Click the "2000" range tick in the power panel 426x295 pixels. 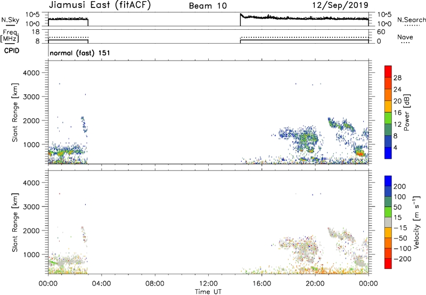pyautogui.click(x=31, y=120)
